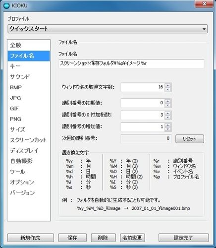
Task: Click the 保存 button
Action: pyautogui.click(x=72, y=238)
